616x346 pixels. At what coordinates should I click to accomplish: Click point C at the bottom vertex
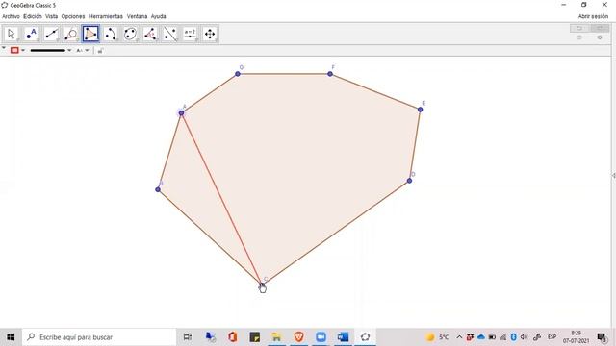pyautogui.click(x=262, y=284)
